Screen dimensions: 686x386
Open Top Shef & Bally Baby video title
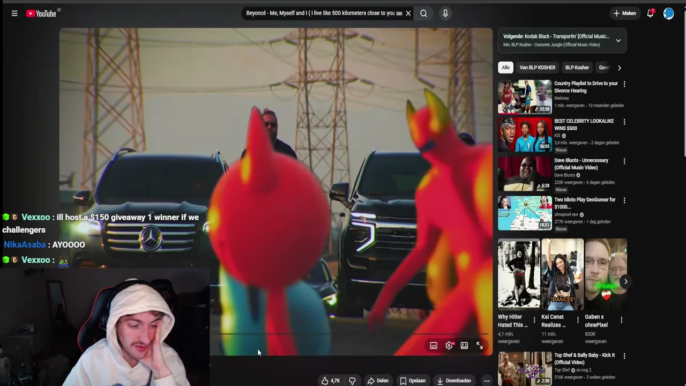coord(584,359)
